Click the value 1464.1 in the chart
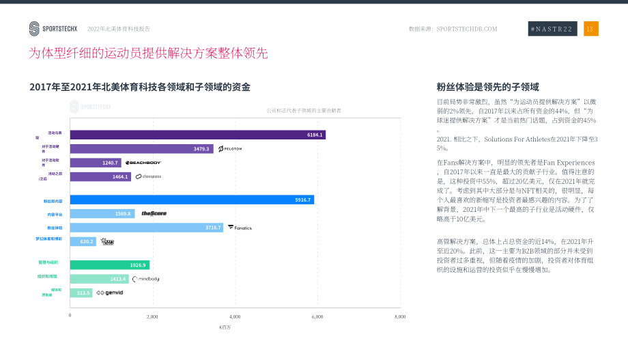This screenshot has width=628, height=354. click(120, 177)
